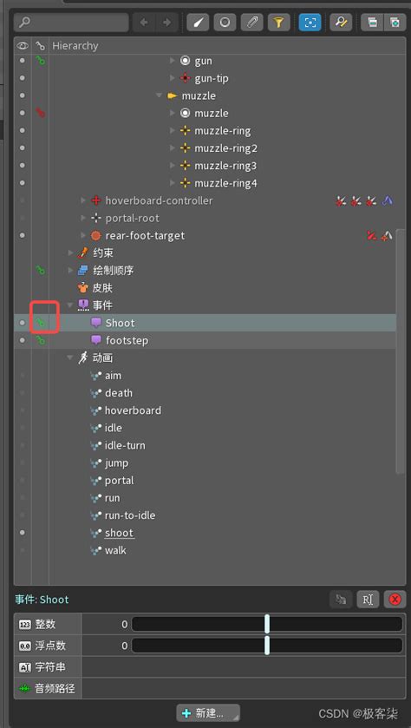This screenshot has width=411, height=728.
Task: Expand the gun-tip bone node
Action: point(173,78)
